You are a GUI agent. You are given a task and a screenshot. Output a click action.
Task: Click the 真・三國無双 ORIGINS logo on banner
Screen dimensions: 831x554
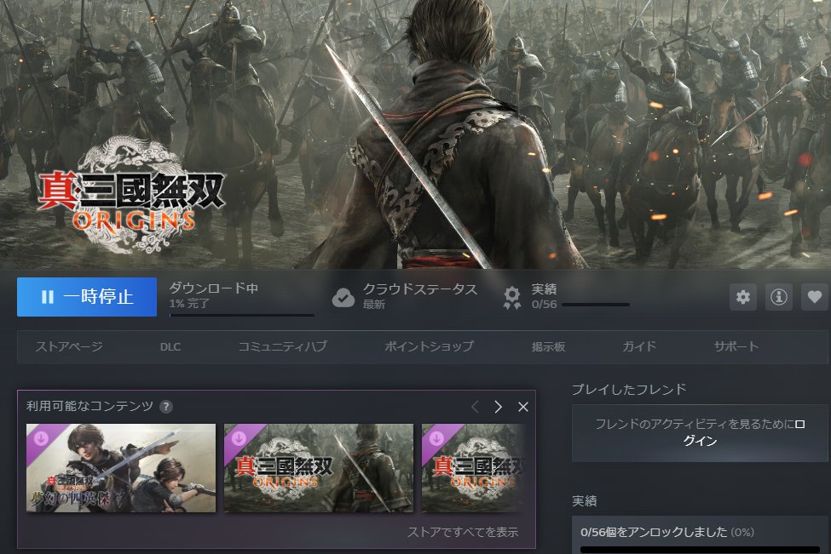(131, 196)
